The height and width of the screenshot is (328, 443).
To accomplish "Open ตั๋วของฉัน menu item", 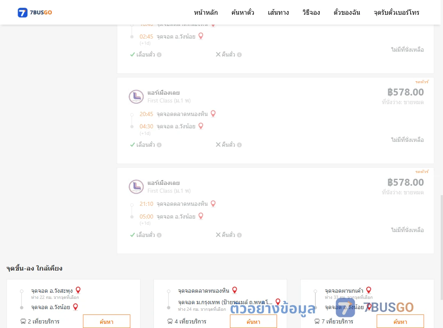I will 347,12.
